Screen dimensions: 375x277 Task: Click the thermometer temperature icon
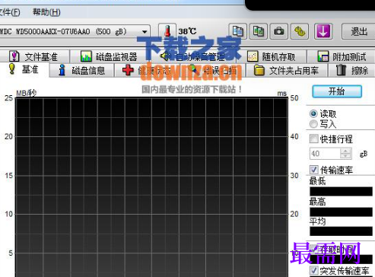pyautogui.click(x=167, y=31)
